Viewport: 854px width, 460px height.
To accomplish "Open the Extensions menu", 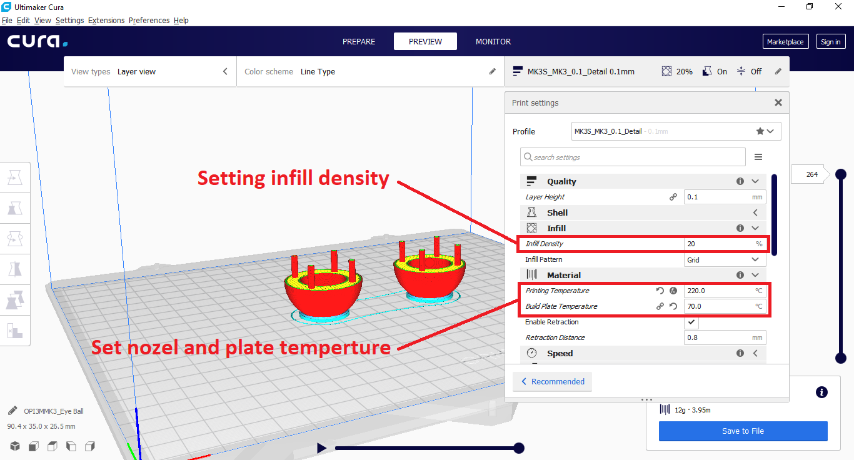I will [106, 20].
